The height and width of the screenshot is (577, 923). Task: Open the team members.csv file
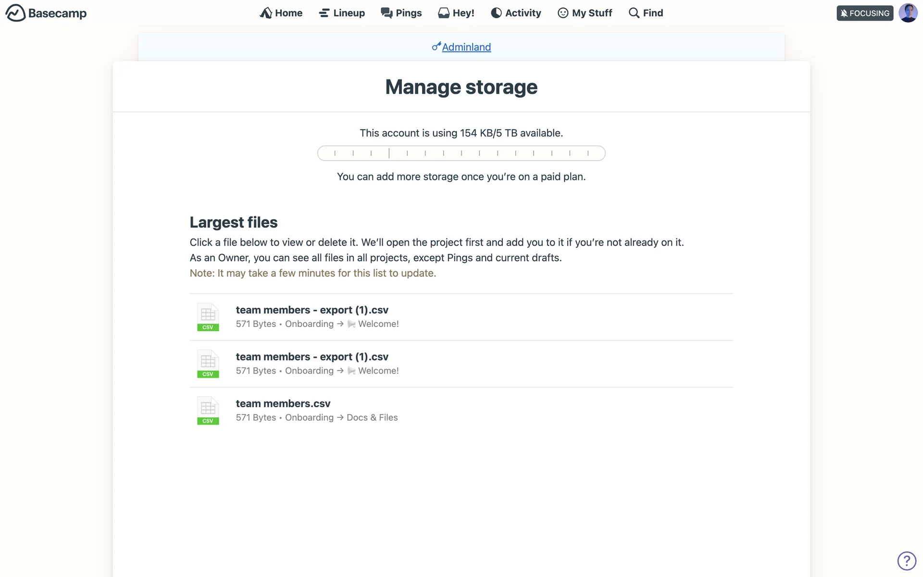(x=283, y=403)
